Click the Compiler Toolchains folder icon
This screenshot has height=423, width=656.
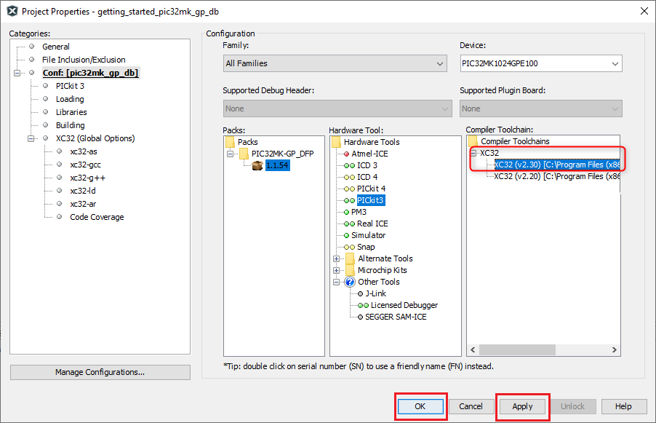[473, 141]
